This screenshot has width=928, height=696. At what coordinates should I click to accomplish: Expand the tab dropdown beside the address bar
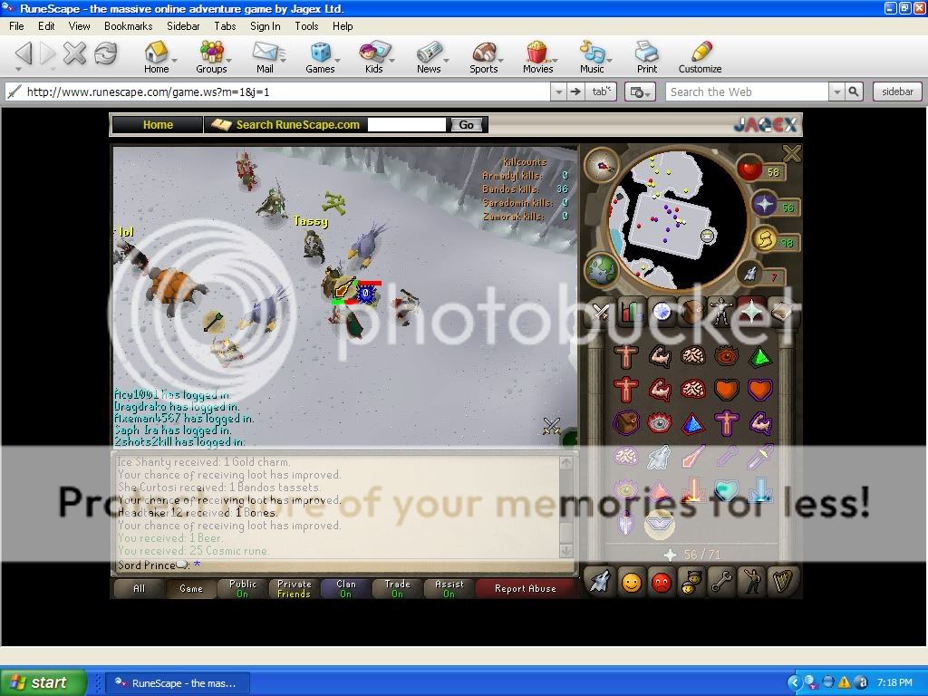click(599, 91)
